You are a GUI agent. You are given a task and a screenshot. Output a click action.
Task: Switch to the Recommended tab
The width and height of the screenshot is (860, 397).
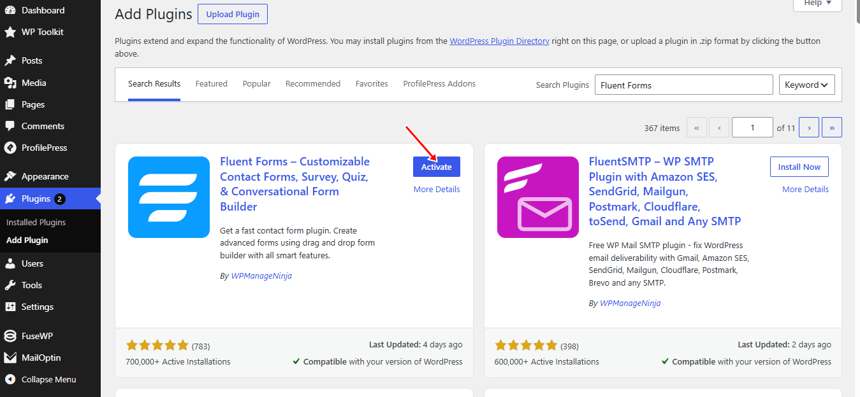pos(313,84)
